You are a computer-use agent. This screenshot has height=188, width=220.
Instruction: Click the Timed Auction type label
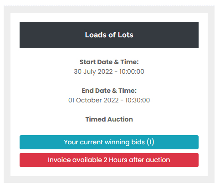point(109,119)
